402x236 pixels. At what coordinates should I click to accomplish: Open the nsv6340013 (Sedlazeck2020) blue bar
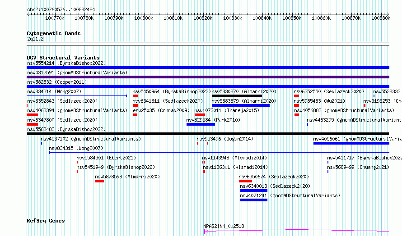pos(254,191)
